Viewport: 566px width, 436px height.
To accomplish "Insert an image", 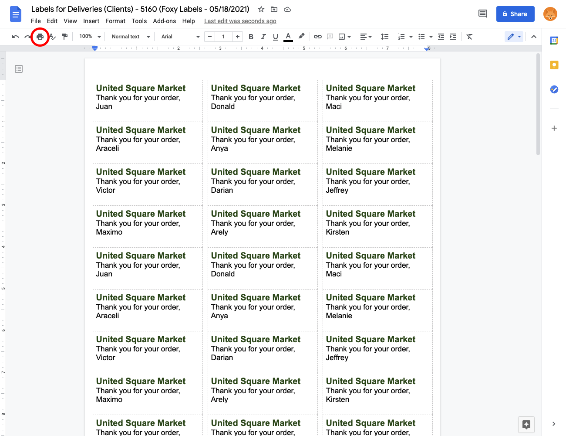I will tap(342, 37).
